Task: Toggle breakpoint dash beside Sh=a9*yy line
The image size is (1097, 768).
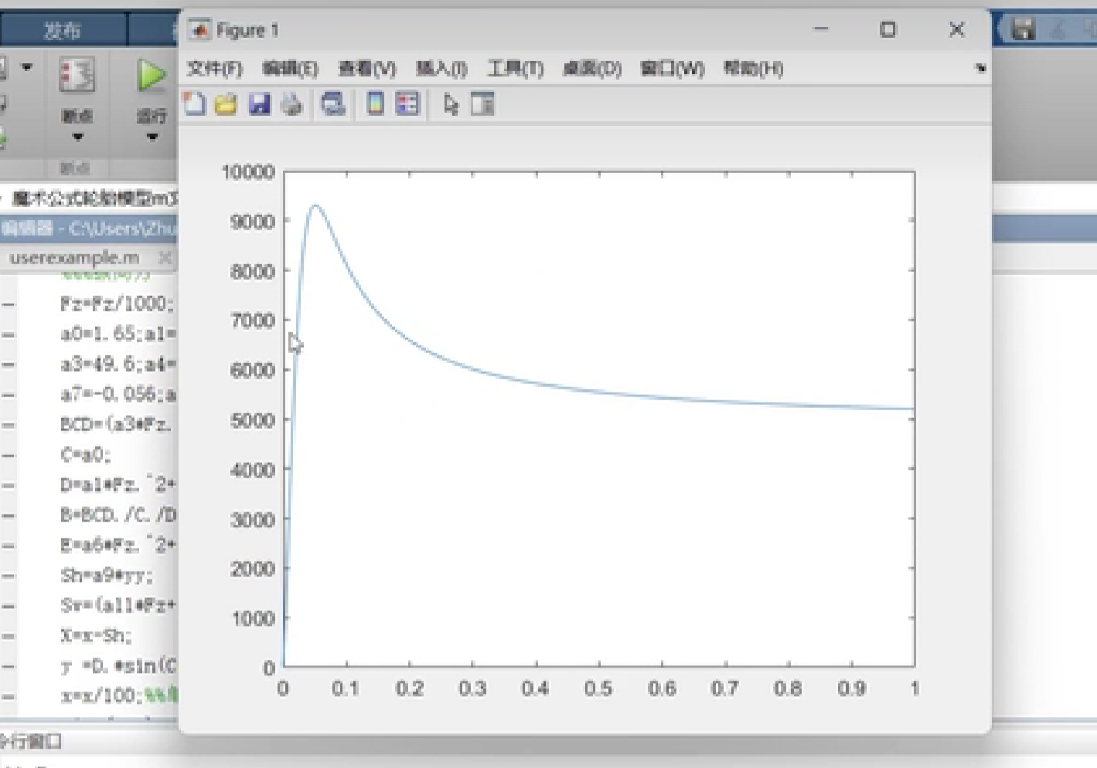Action: click(x=8, y=576)
